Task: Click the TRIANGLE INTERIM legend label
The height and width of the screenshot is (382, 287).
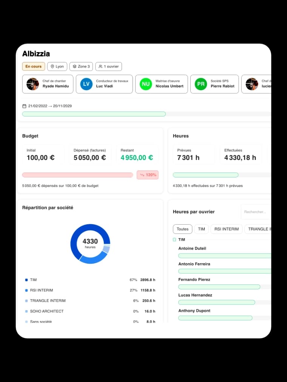Action: [48, 301]
